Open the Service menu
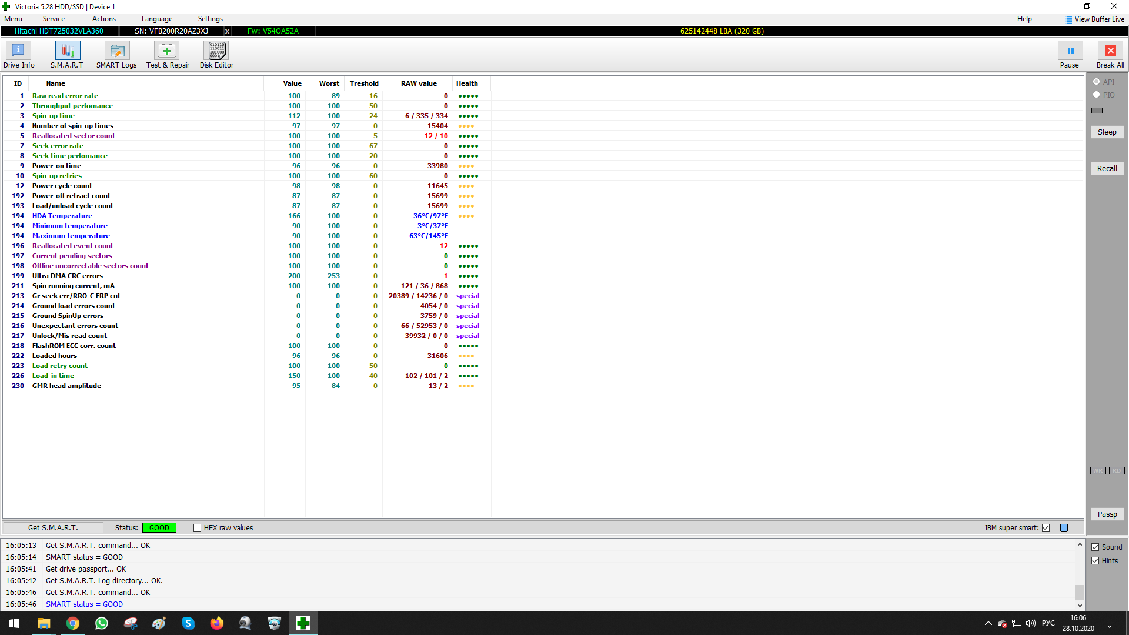 pos(54,19)
